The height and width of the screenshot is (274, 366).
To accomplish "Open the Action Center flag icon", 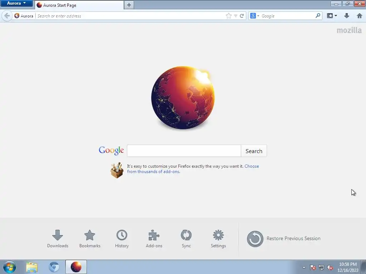I will 313,267.
